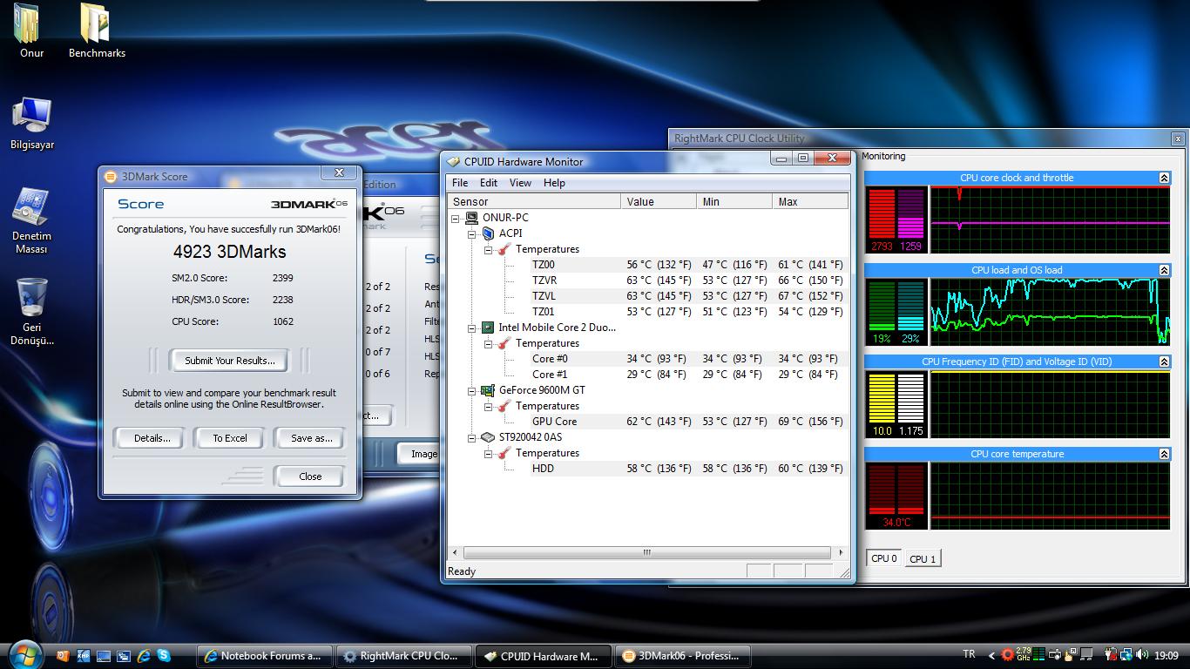Click the Sensor column header

click(536, 202)
